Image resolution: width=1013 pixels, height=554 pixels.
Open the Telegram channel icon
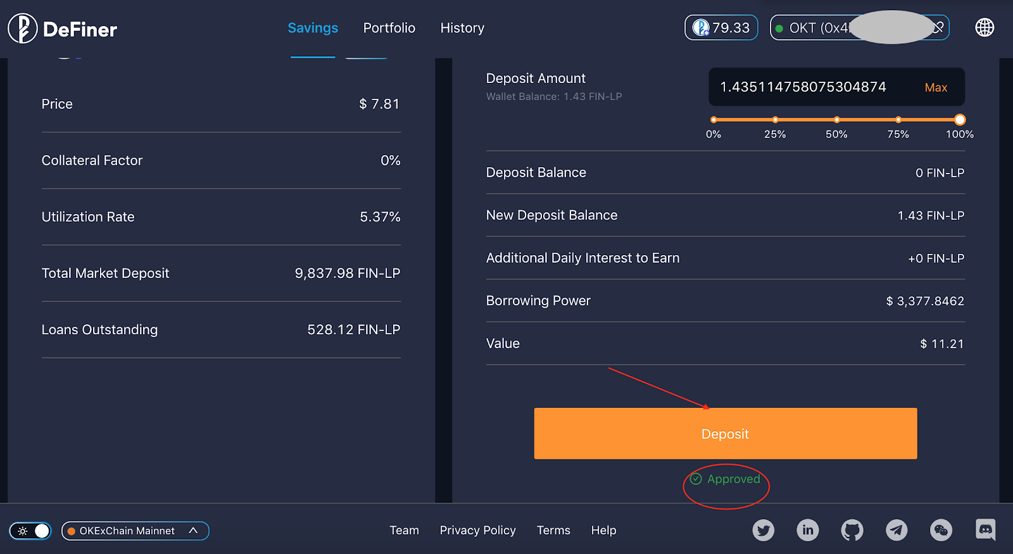click(x=897, y=530)
